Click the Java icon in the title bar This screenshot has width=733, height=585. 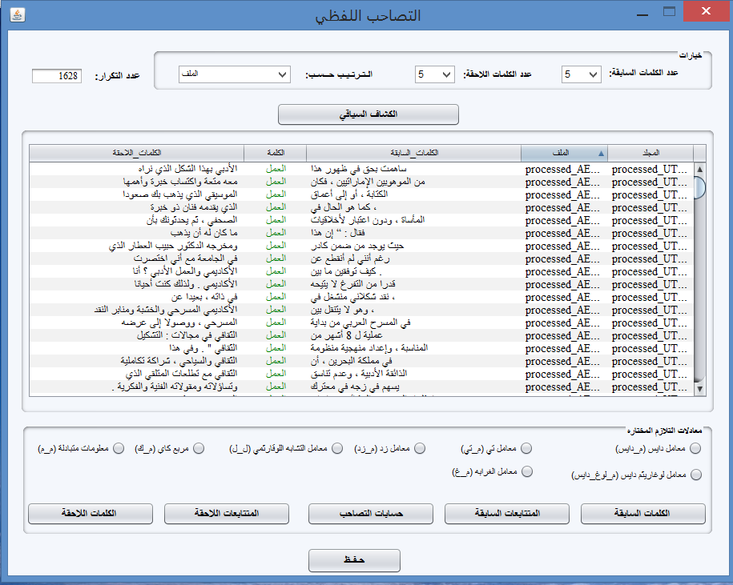18,14
